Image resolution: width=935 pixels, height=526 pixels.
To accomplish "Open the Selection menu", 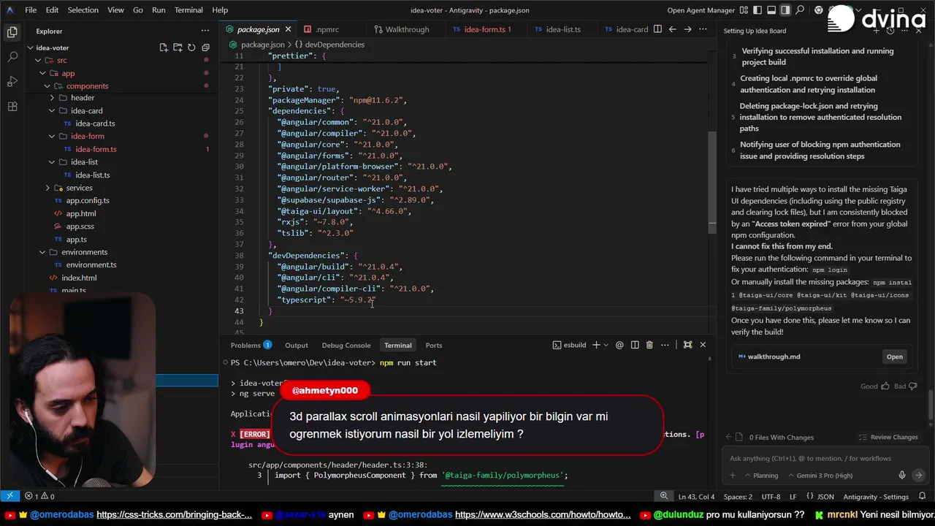I will point(83,10).
